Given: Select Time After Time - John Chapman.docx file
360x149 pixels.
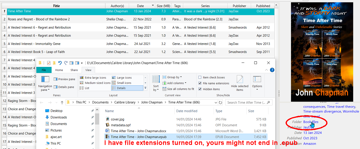Looking at the screenshot, I should pyautogui.click(x=138, y=131).
